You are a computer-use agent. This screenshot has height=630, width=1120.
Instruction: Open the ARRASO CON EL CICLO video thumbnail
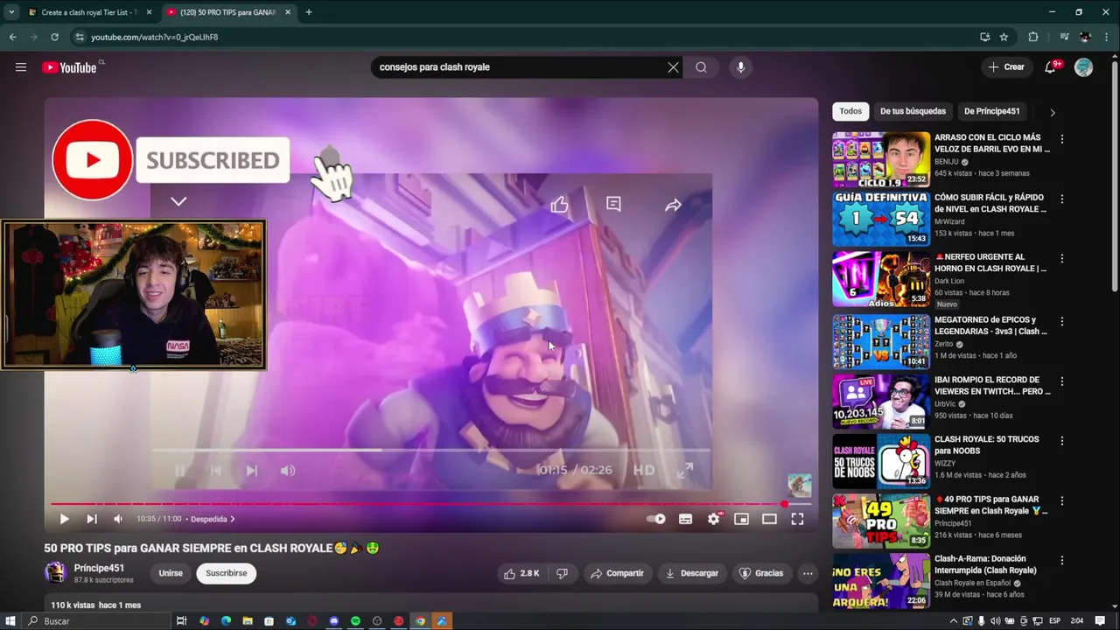click(x=881, y=159)
